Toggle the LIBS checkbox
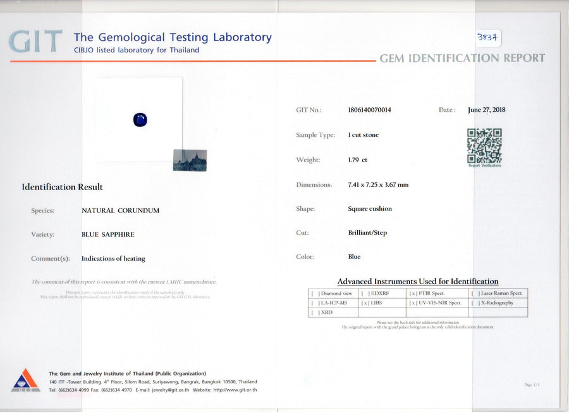 [365, 303]
